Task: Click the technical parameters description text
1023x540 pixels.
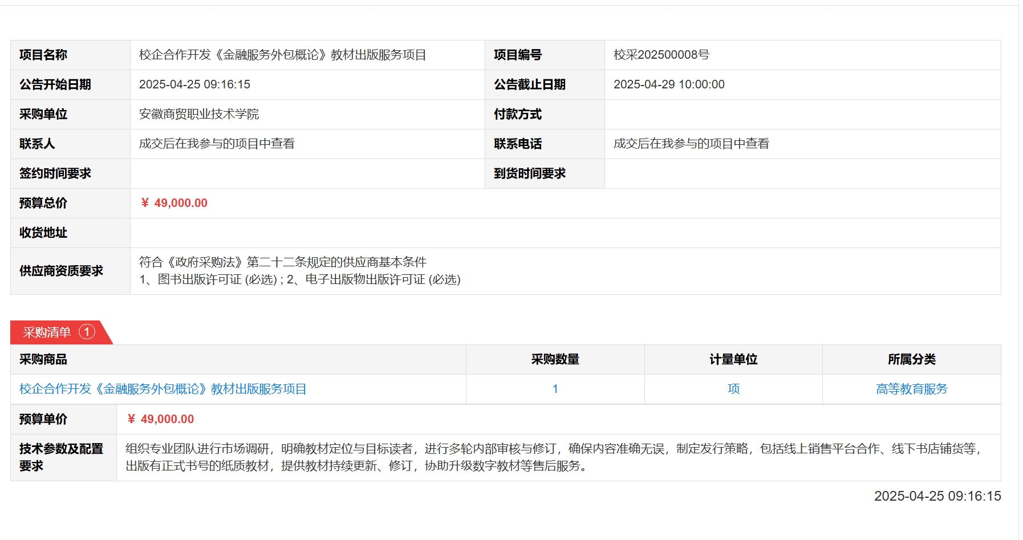Action: point(553,457)
